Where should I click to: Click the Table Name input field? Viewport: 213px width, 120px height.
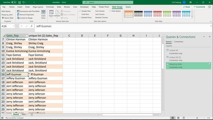(7, 15)
